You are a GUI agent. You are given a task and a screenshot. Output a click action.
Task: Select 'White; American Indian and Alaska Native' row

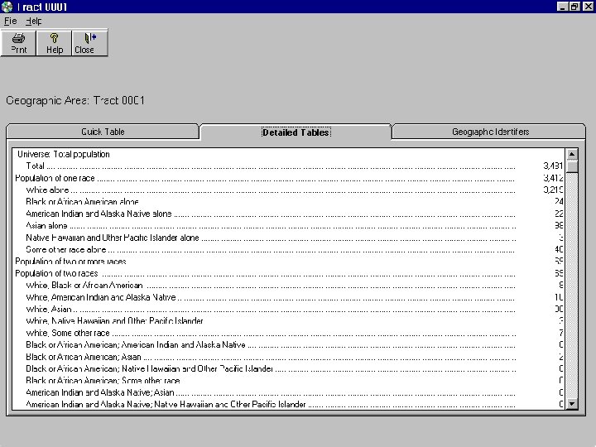[x=289, y=297]
